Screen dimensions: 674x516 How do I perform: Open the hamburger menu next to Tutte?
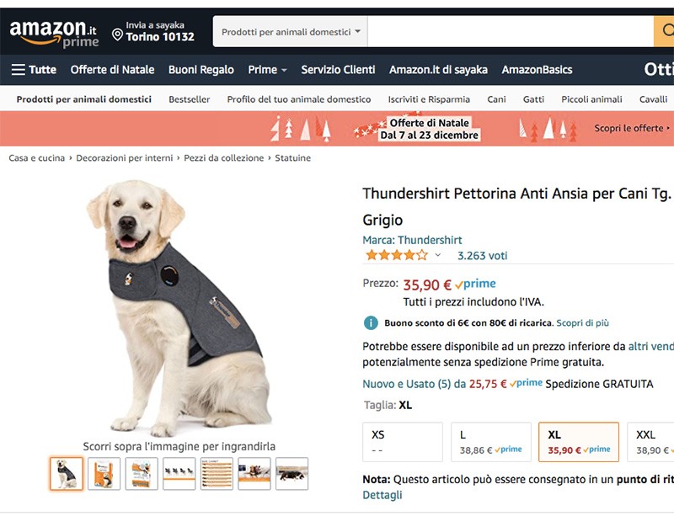click(x=19, y=70)
